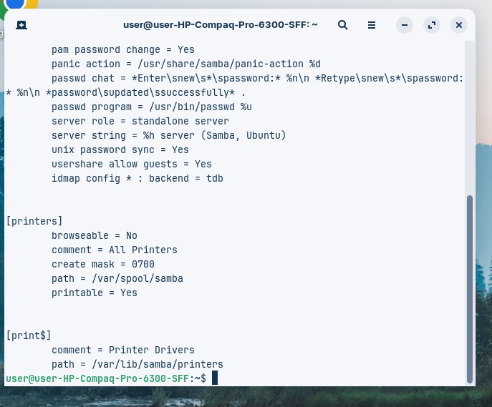Click the 'unix password sync = Yes' line
The image size is (492, 407).
[x=120, y=149]
